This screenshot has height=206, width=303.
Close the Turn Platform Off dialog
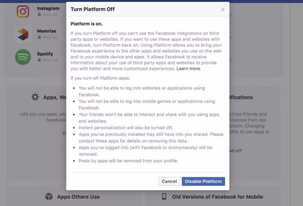click(x=222, y=10)
